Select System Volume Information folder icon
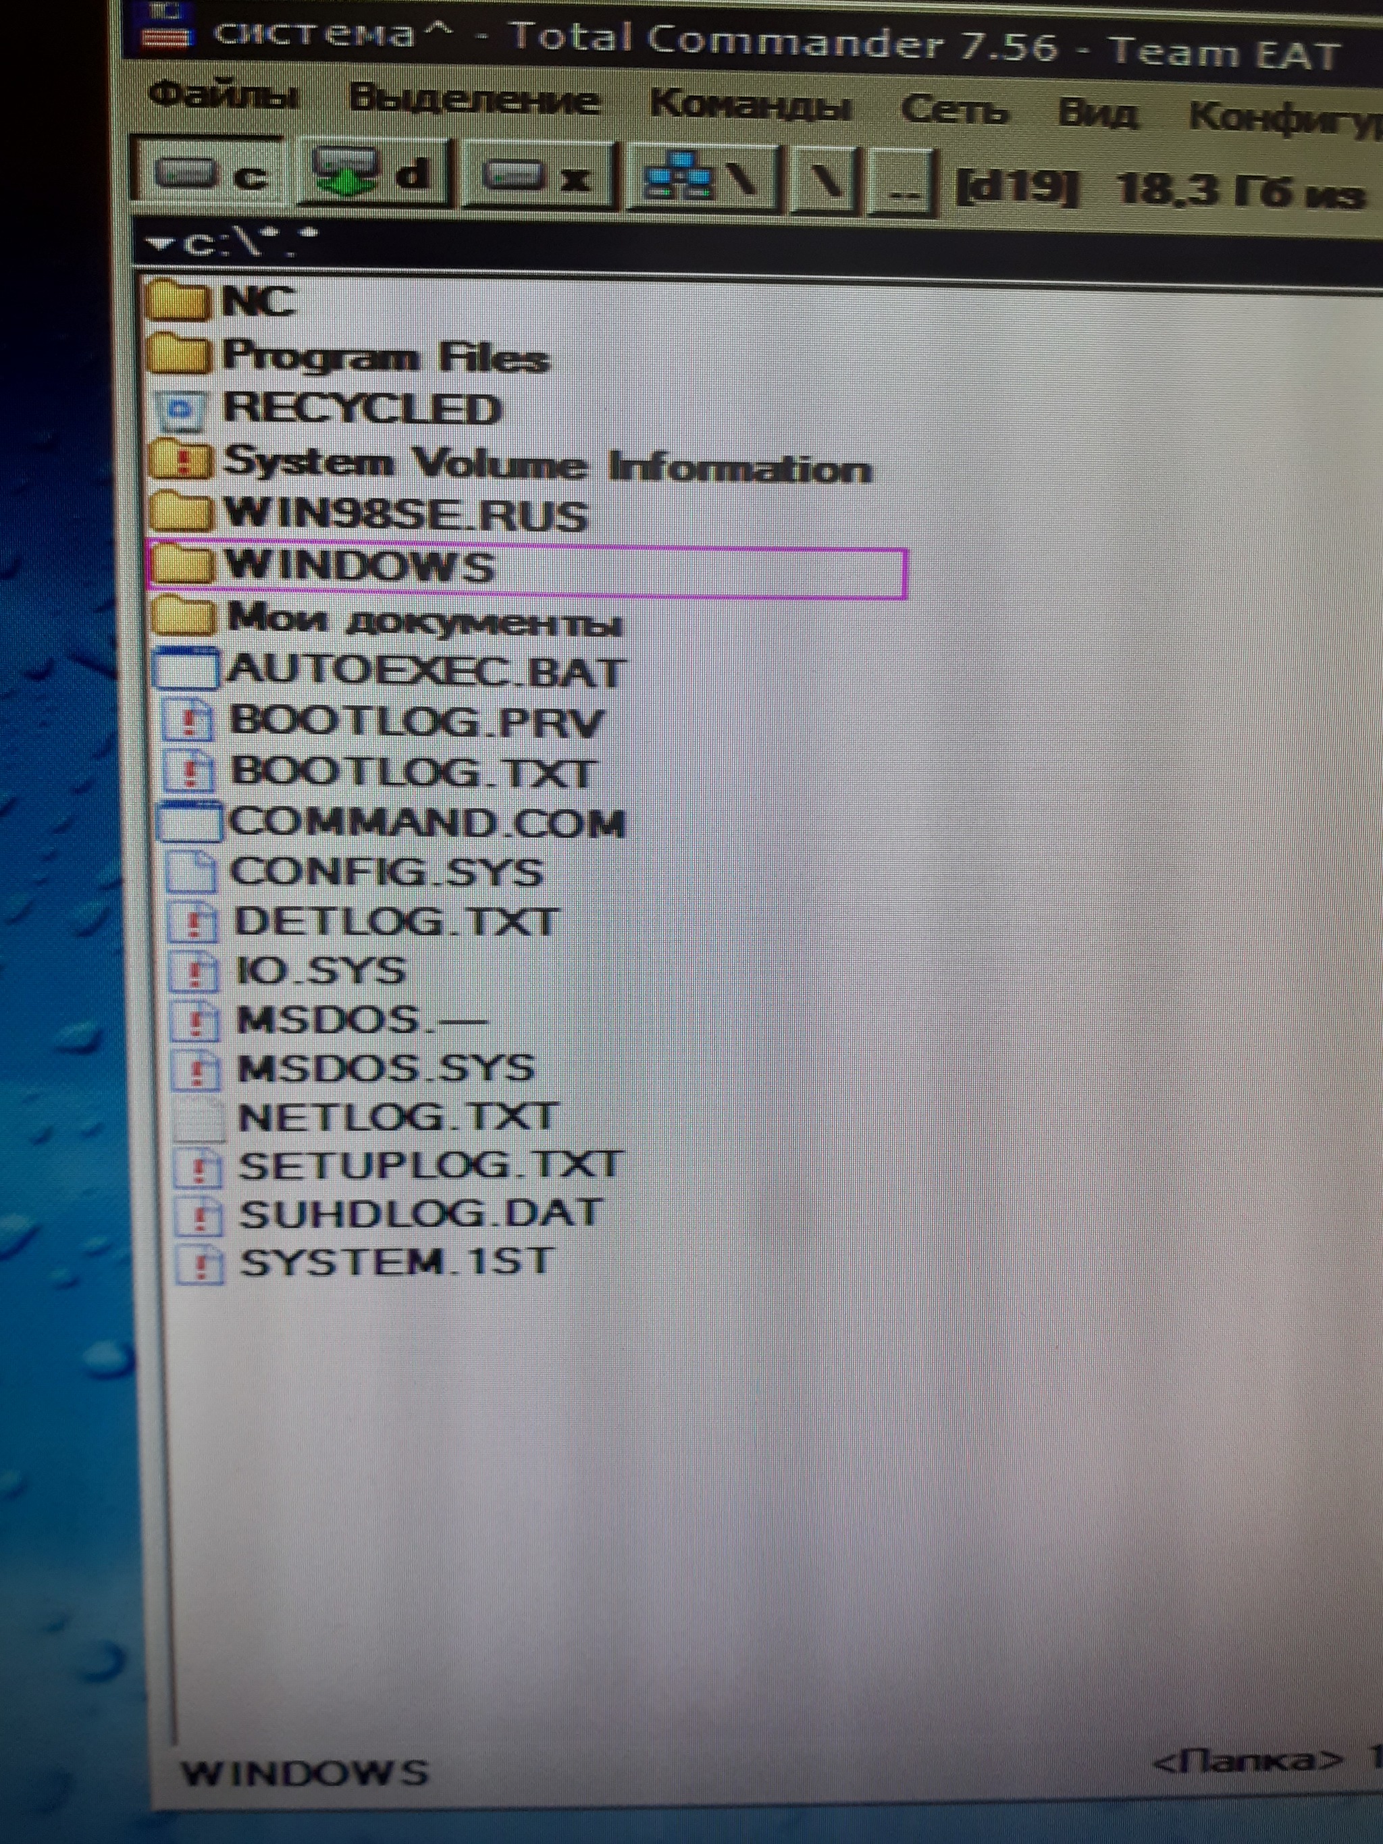The width and height of the screenshot is (1383, 1844). point(182,459)
